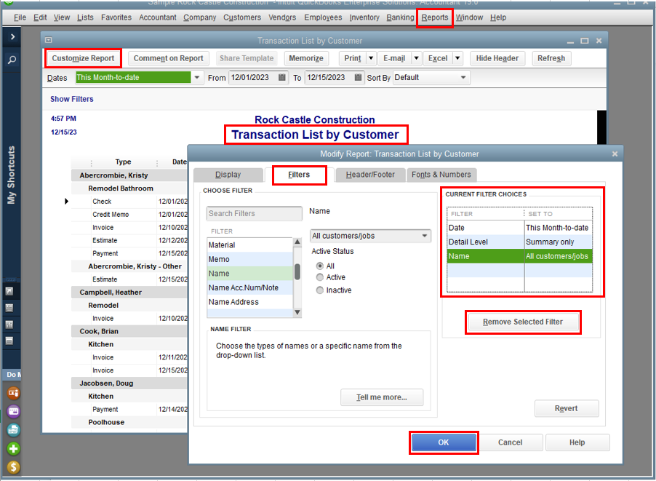
Task: Click the filter list scroll-down arrow
Action: [297, 312]
